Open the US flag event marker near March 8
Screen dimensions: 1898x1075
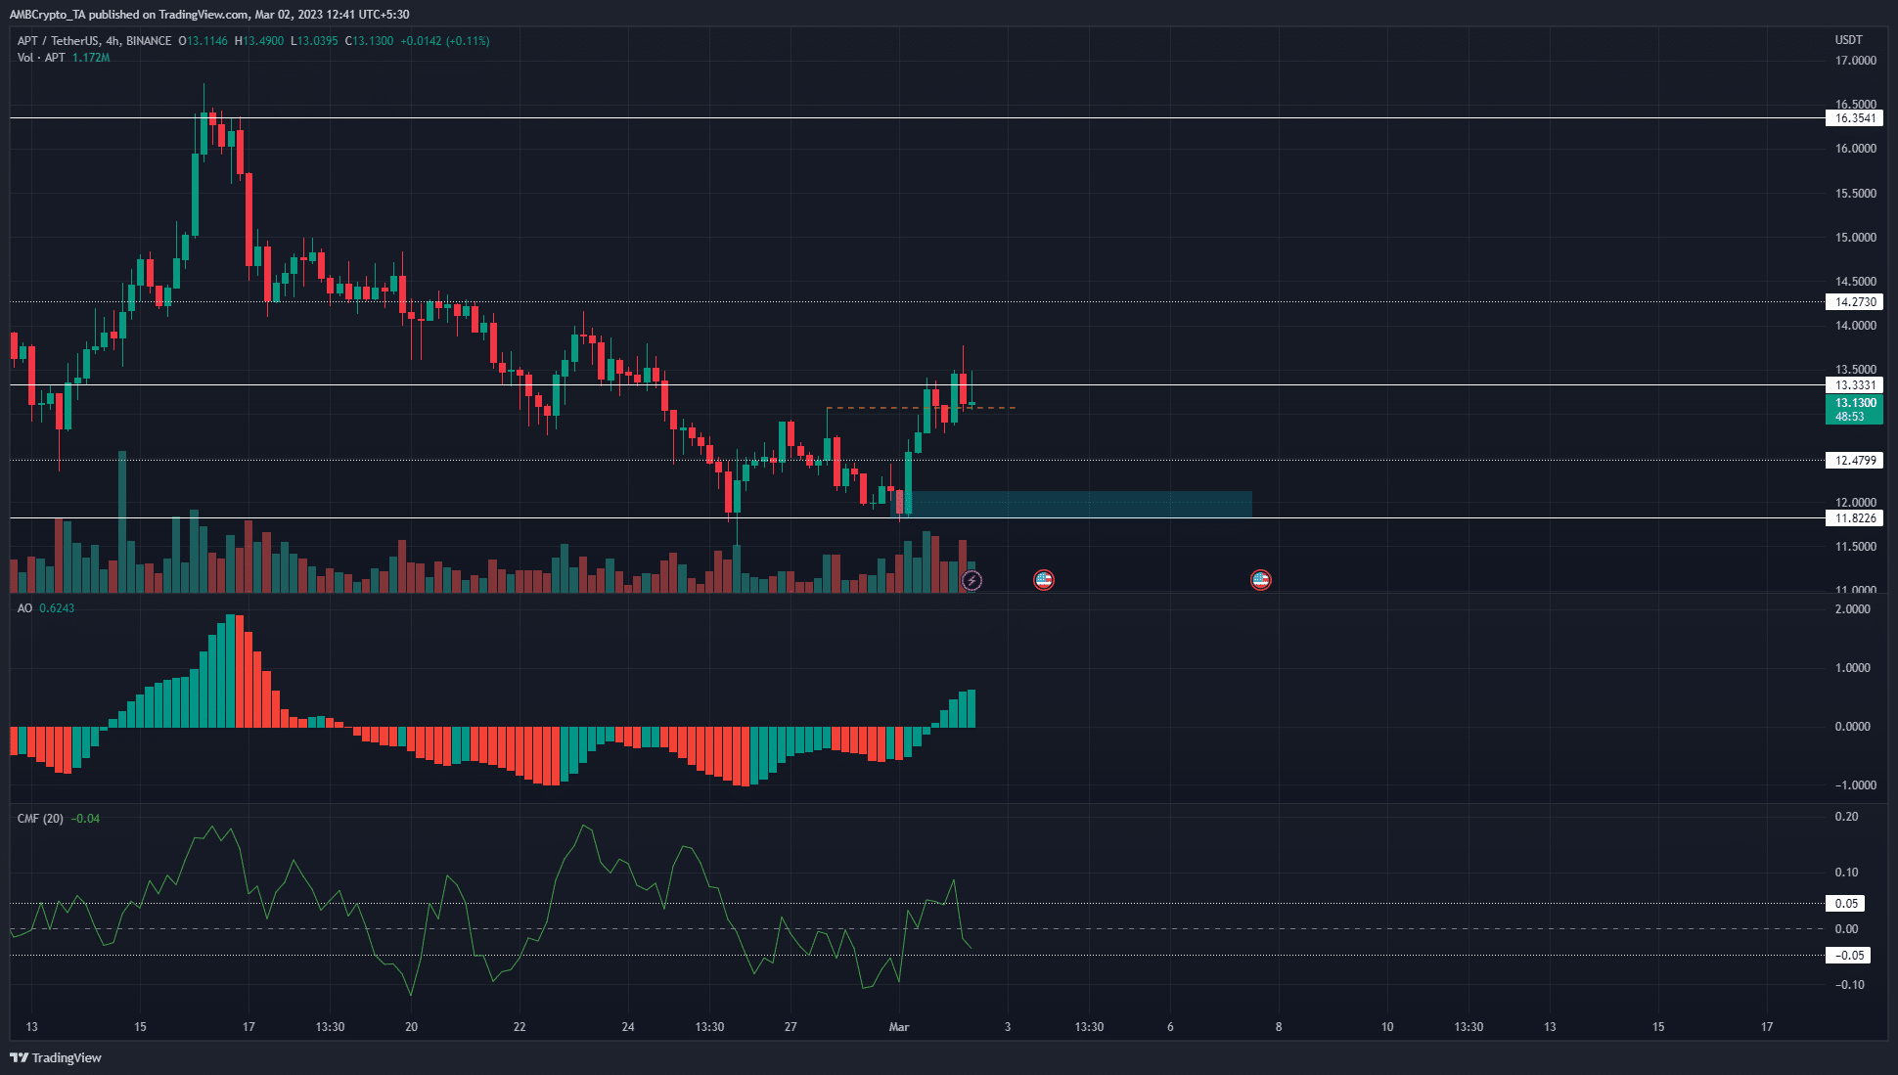[1260, 580]
